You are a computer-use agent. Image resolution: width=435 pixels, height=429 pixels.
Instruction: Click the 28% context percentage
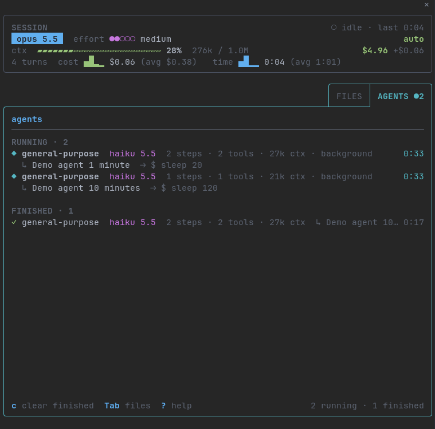click(x=174, y=50)
